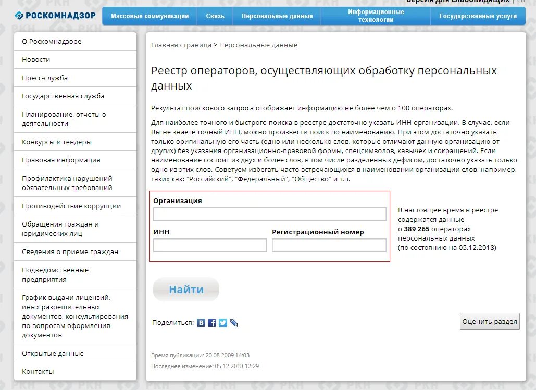Open Версия для слабовидящих link
The image size is (536, 390).
click(458, 2)
